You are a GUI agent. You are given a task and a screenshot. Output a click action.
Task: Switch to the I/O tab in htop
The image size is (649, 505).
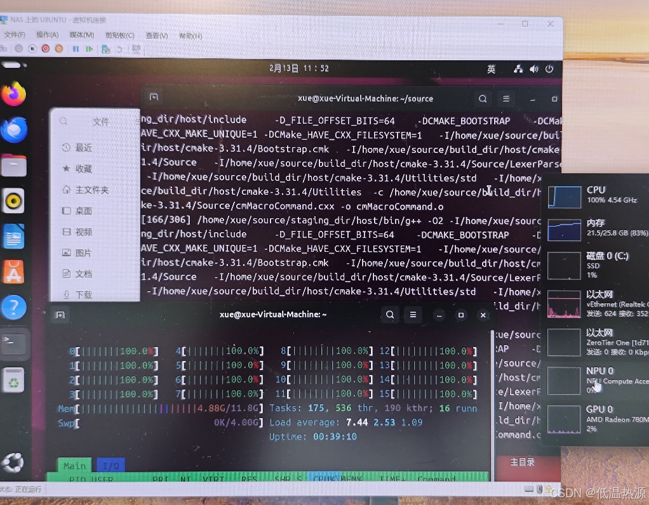[110, 466]
